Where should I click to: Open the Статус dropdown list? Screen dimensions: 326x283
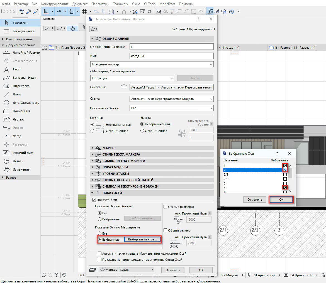(171, 99)
